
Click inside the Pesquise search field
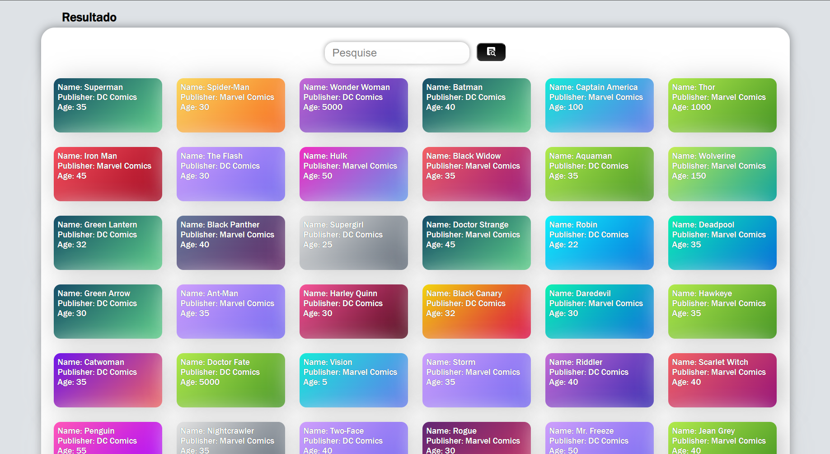396,52
